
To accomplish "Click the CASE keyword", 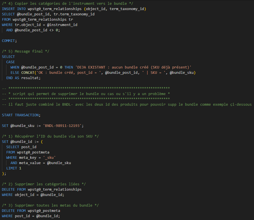I will tap(11, 62).
